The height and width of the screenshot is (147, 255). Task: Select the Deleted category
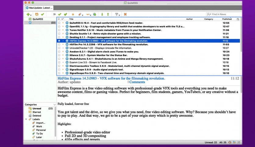(37, 116)
